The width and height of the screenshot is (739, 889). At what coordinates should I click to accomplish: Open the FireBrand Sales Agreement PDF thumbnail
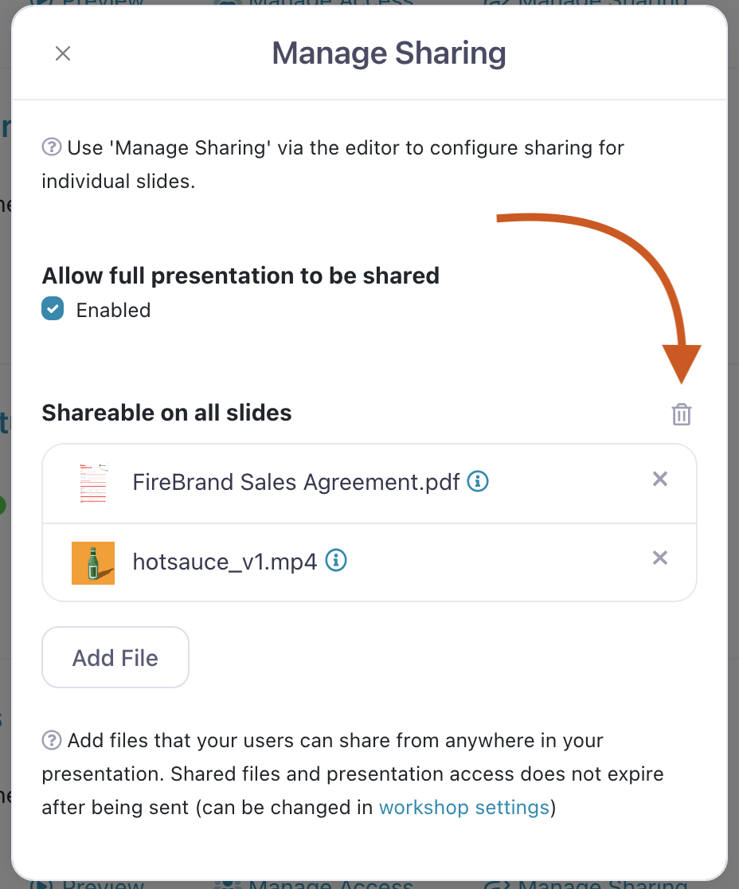pos(93,483)
